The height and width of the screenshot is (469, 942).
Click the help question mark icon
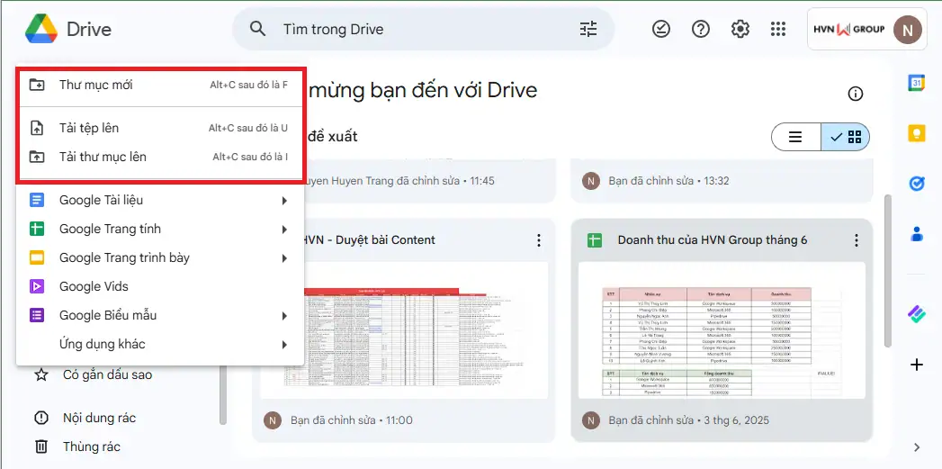coord(701,30)
